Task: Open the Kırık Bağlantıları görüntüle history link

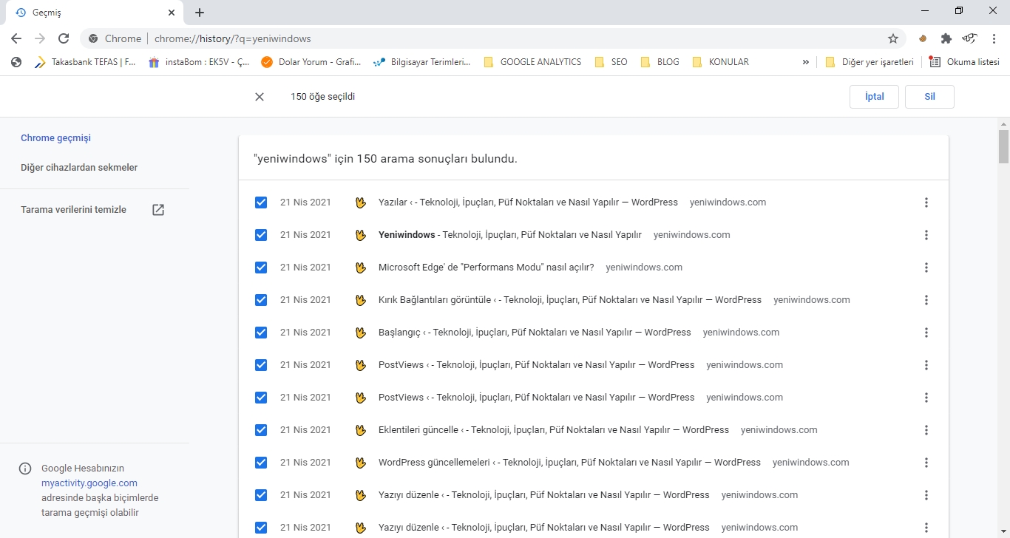Action: coord(569,300)
